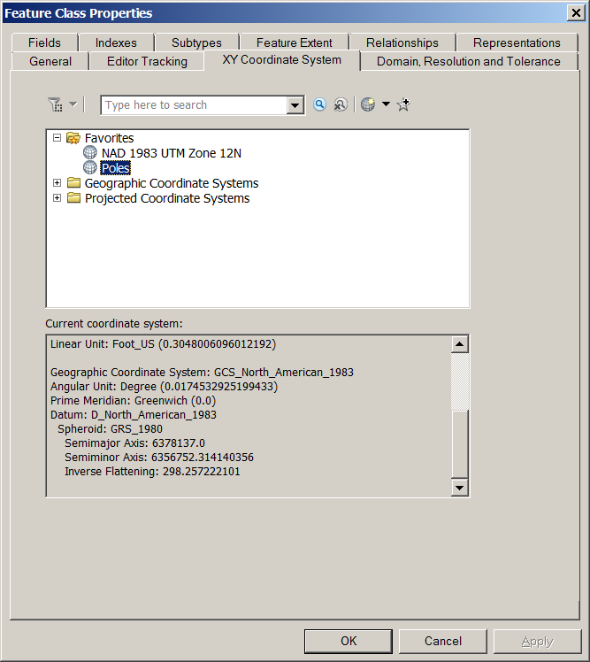This screenshot has height=662, width=590.
Task: Click scroll up arrow in coordinate details
Action: (x=460, y=344)
